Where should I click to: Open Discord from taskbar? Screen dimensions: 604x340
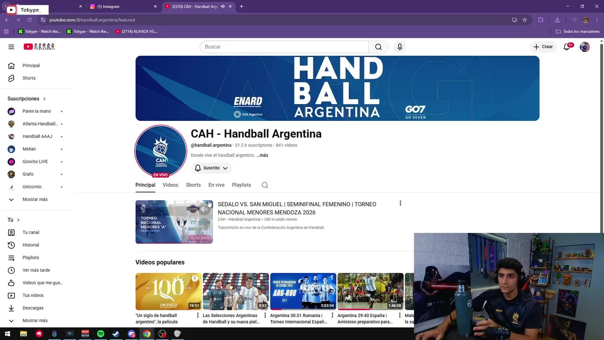(132, 334)
